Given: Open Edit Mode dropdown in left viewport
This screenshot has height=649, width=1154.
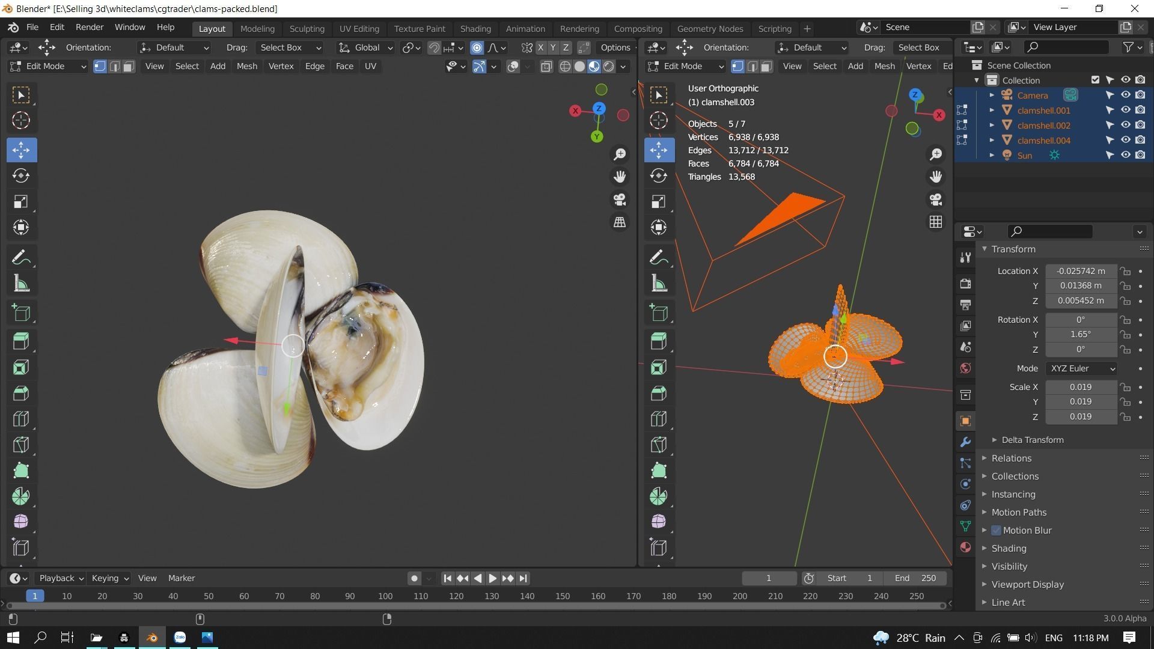Looking at the screenshot, I should (48, 66).
